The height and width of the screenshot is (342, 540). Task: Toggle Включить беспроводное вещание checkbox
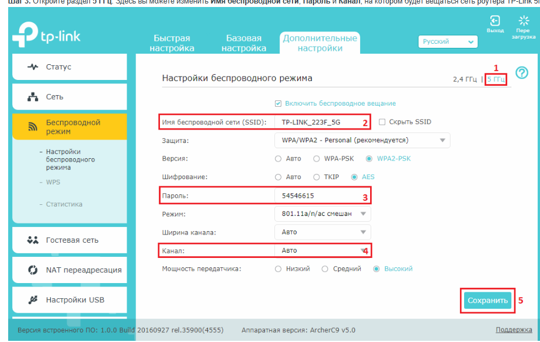278,103
